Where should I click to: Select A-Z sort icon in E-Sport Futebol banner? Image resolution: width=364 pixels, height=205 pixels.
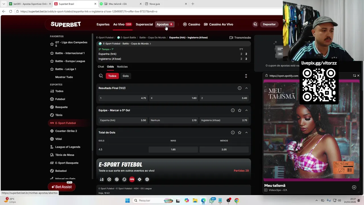pos(102,179)
